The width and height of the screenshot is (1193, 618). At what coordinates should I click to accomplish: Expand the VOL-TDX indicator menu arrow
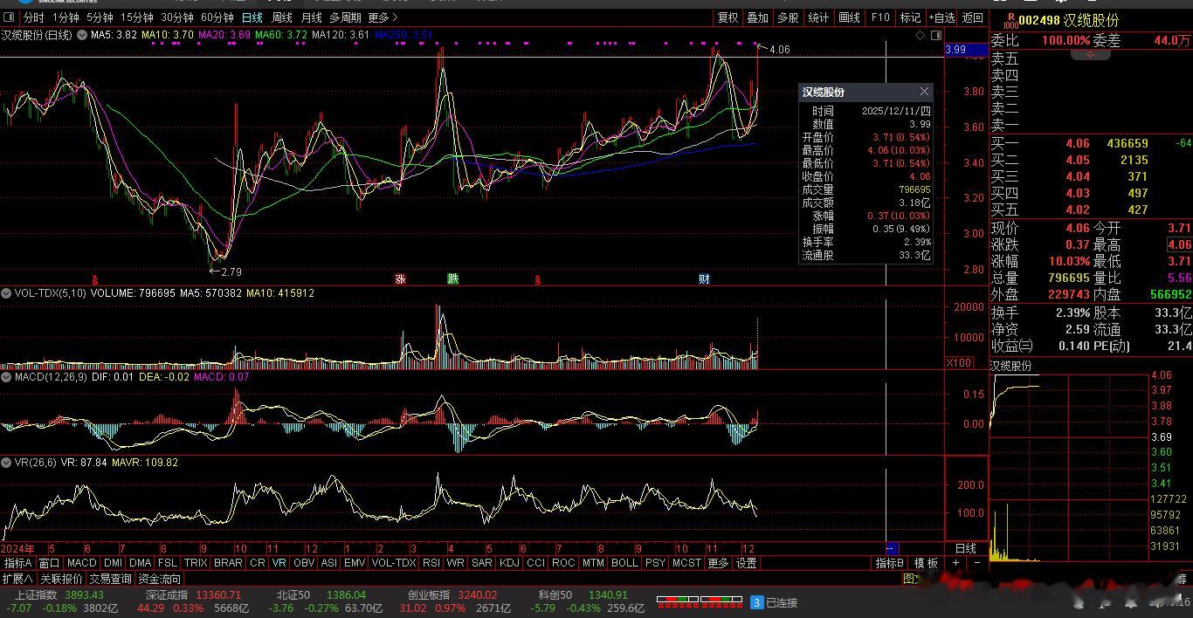coord(7,293)
